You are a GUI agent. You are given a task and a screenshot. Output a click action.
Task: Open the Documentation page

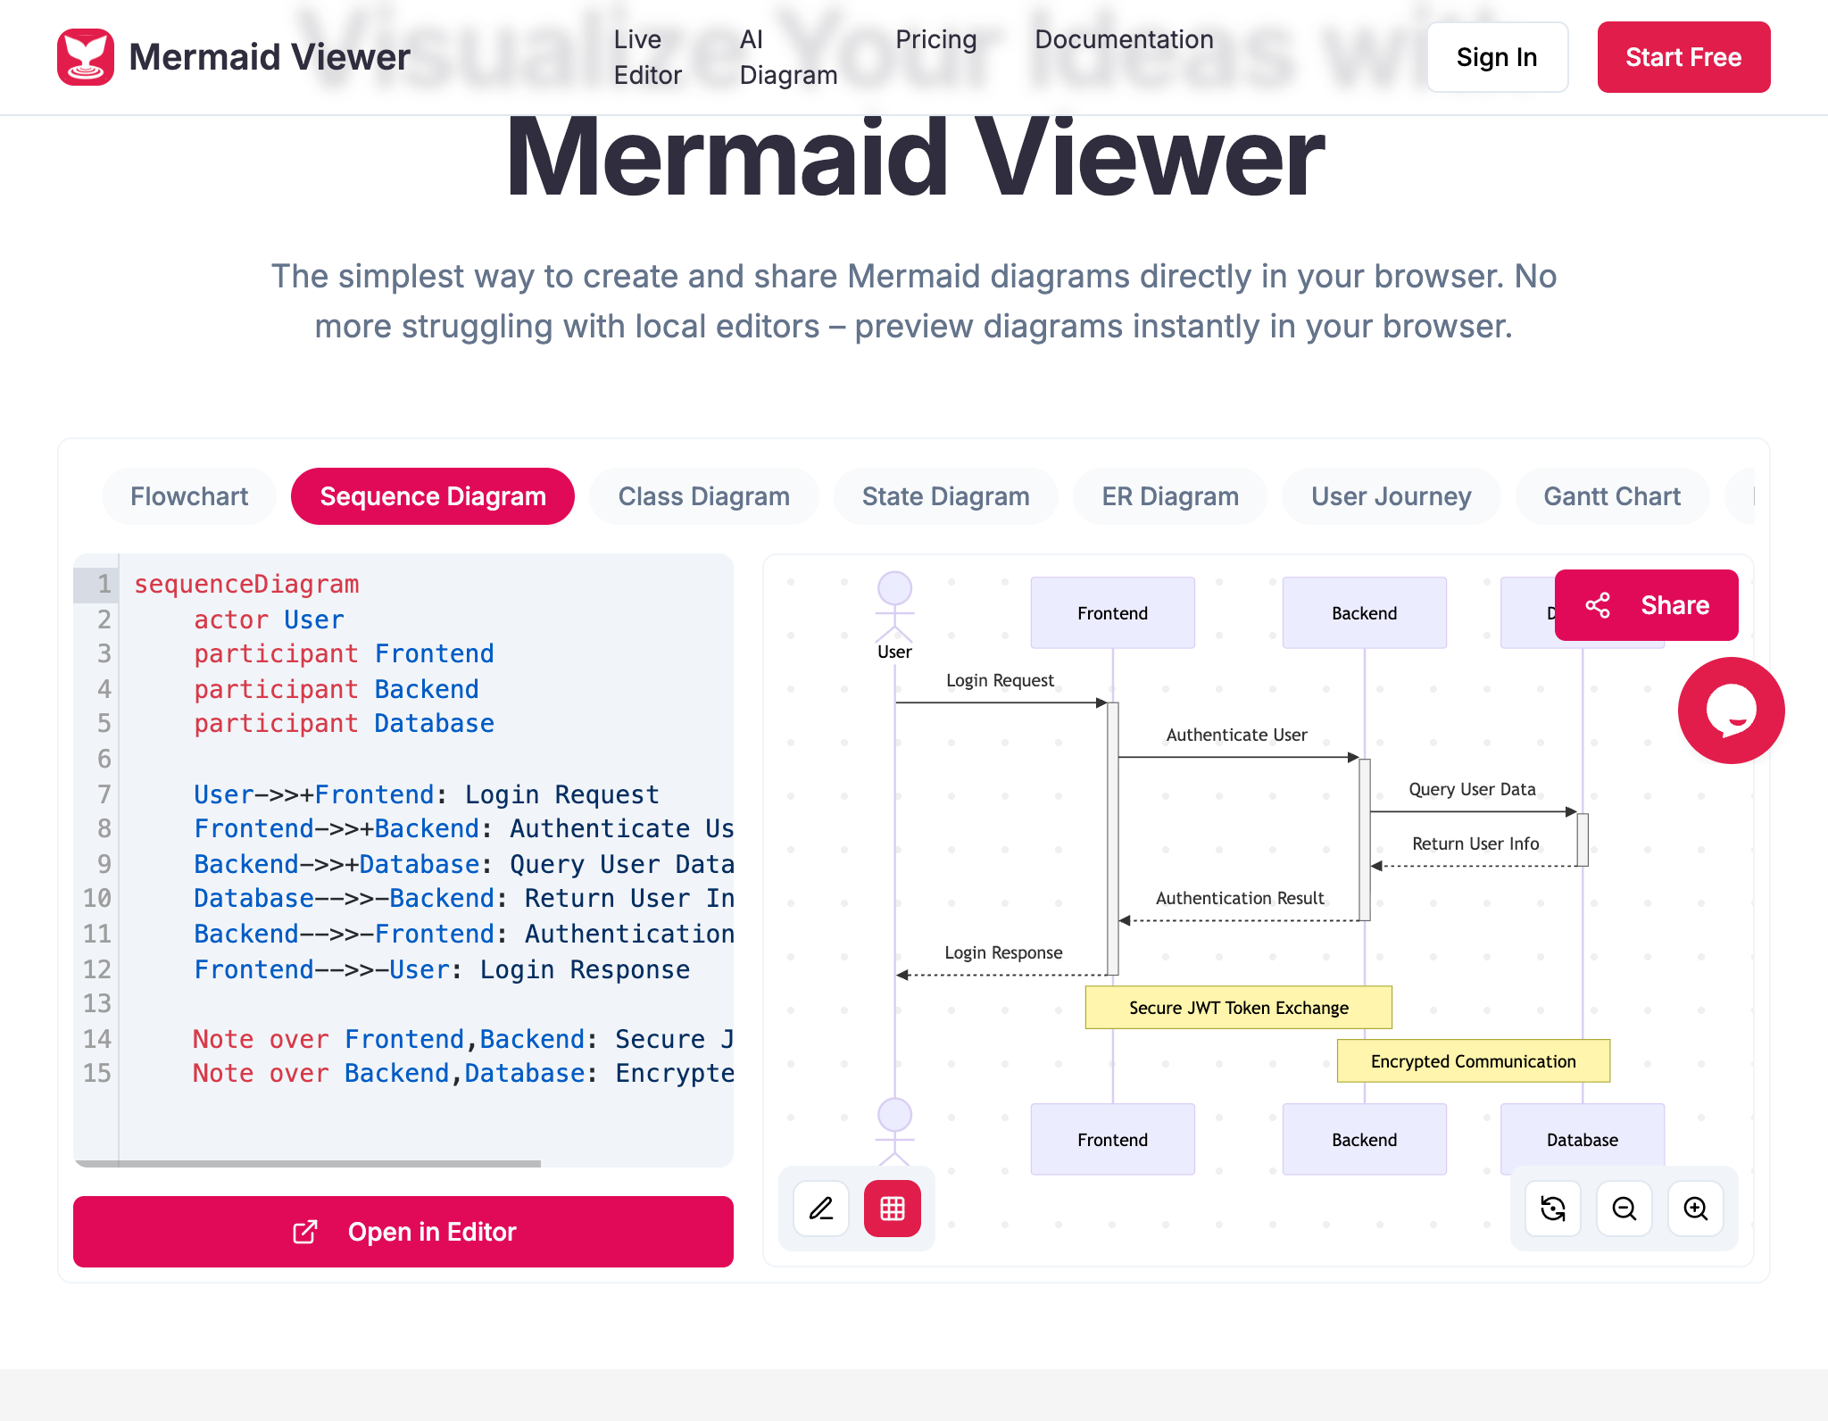click(x=1123, y=39)
